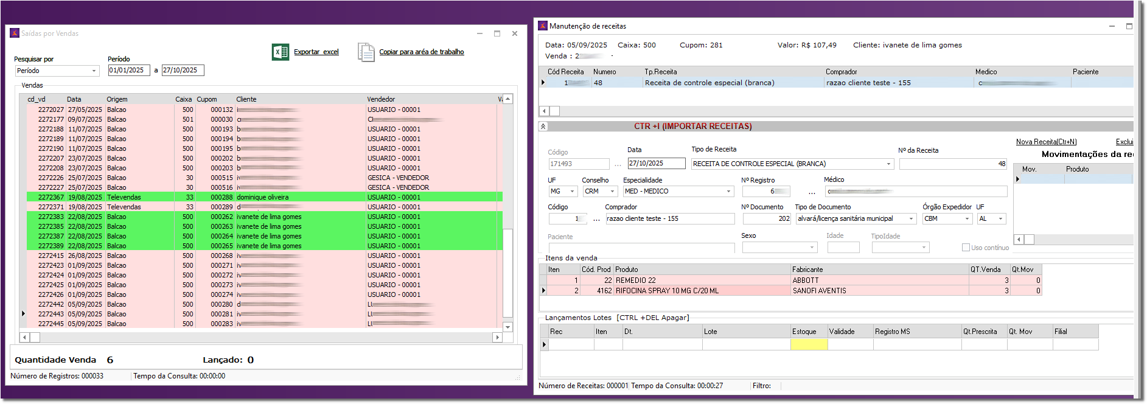
Task: Click the Excel export icon
Action: [x=280, y=52]
